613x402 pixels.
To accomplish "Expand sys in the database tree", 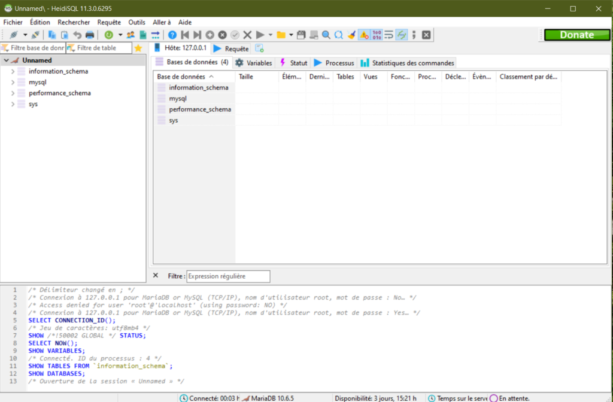I will [x=13, y=104].
